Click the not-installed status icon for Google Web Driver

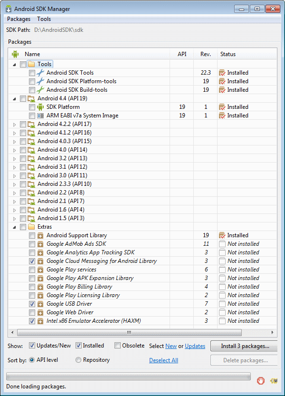click(222, 312)
